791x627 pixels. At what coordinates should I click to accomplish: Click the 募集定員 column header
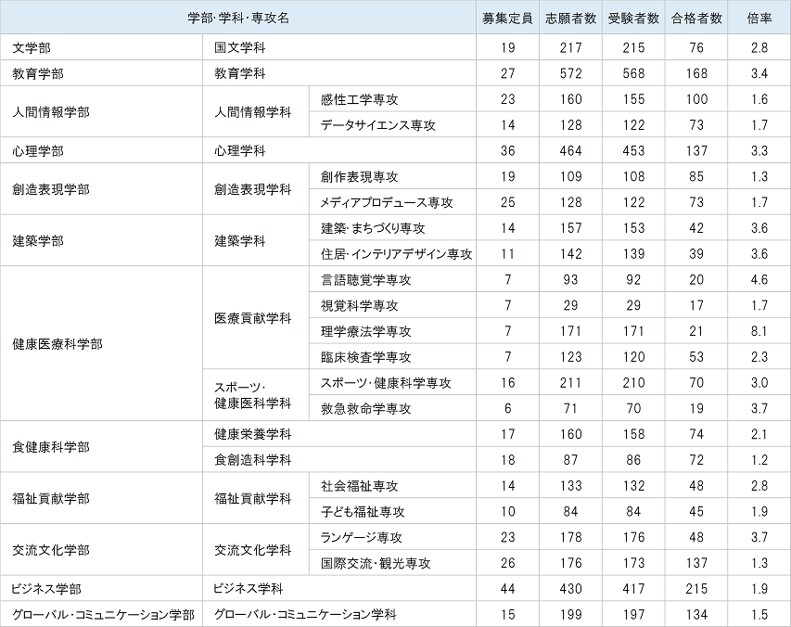click(x=506, y=19)
